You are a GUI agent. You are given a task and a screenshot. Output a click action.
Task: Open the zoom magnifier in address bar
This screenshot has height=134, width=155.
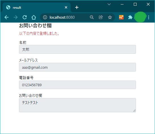92,17
